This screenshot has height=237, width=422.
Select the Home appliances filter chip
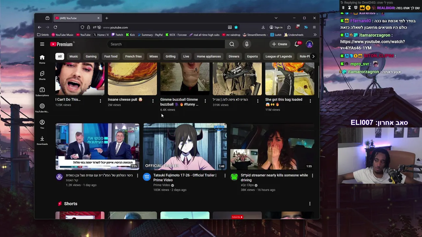pyautogui.click(x=209, y=56)
